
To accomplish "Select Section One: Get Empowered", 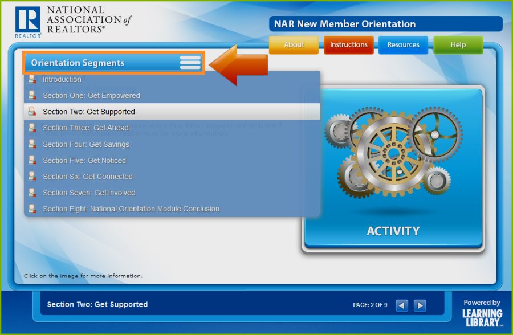I will (91, 96).
